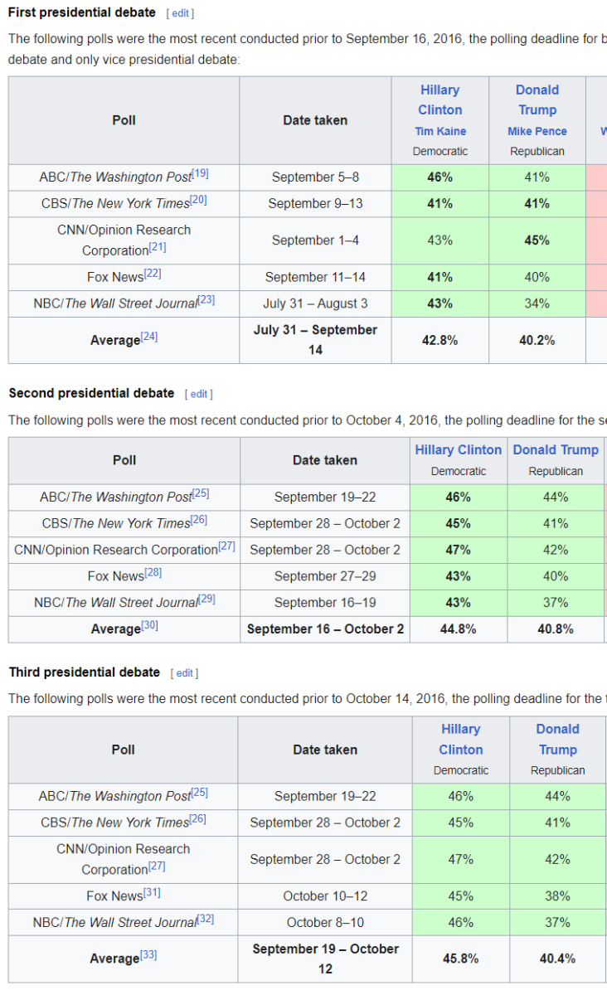The image size is (607, 995).
Task: Click the 45.8% Clinton average cell
Action: [x=461, y=959]
